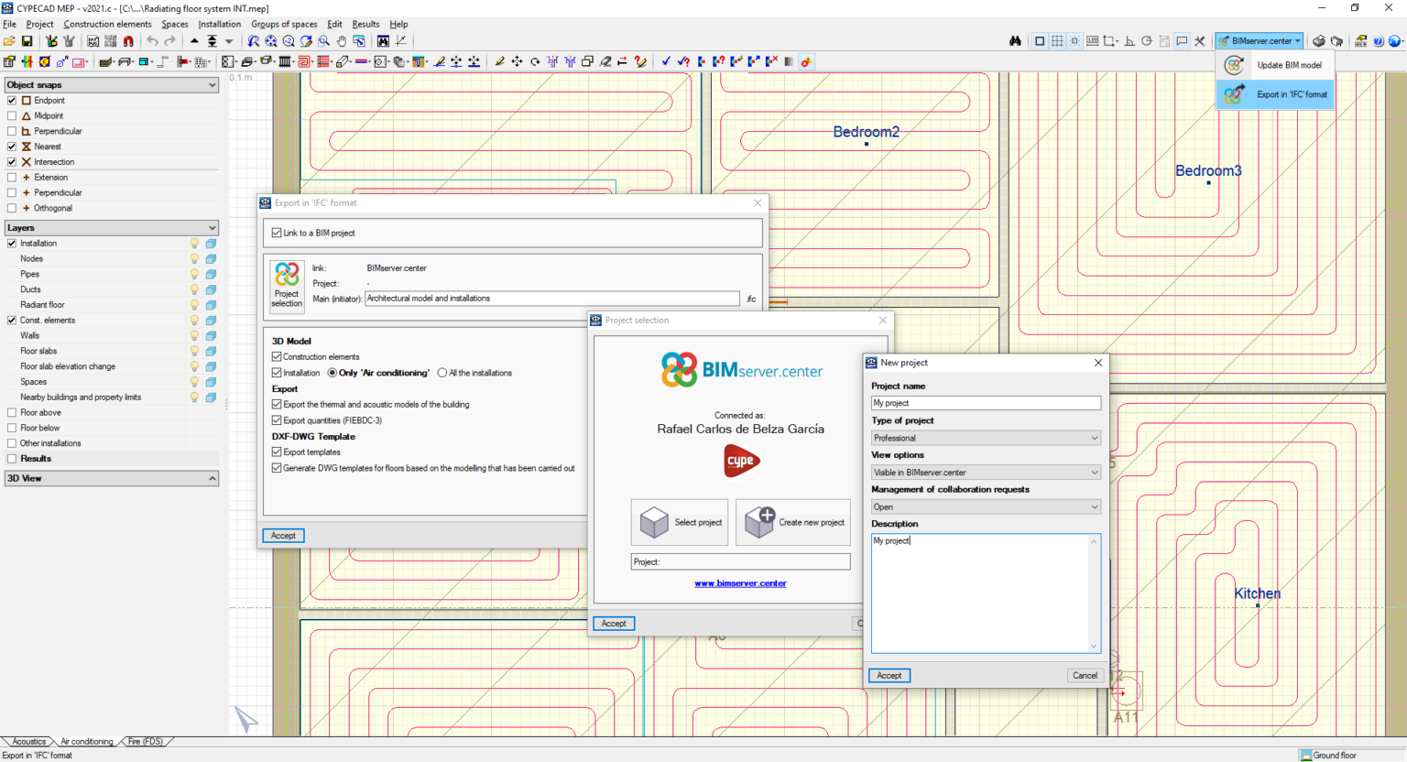This screenshot has width=1407, height=762.
Task: Switch to the Fire (FDS) tab
Action: 146,741
